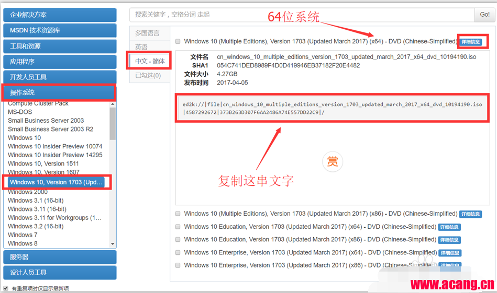Click the ed2k download link text
Viewport: 497px width, 293px height.
click(332, 108)
